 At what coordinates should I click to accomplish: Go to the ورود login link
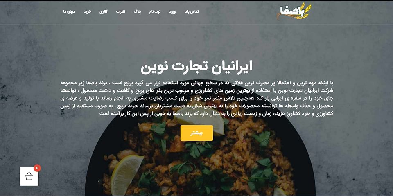tap(172, 12)
